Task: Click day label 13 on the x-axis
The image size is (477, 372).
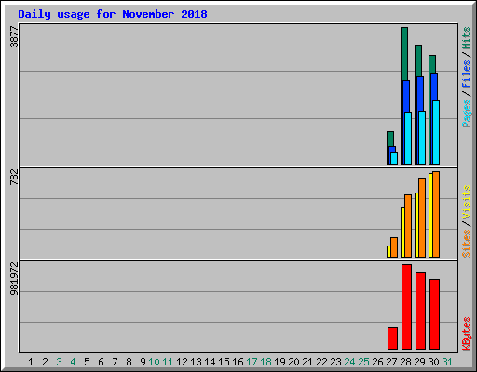Action: point(196,362)
